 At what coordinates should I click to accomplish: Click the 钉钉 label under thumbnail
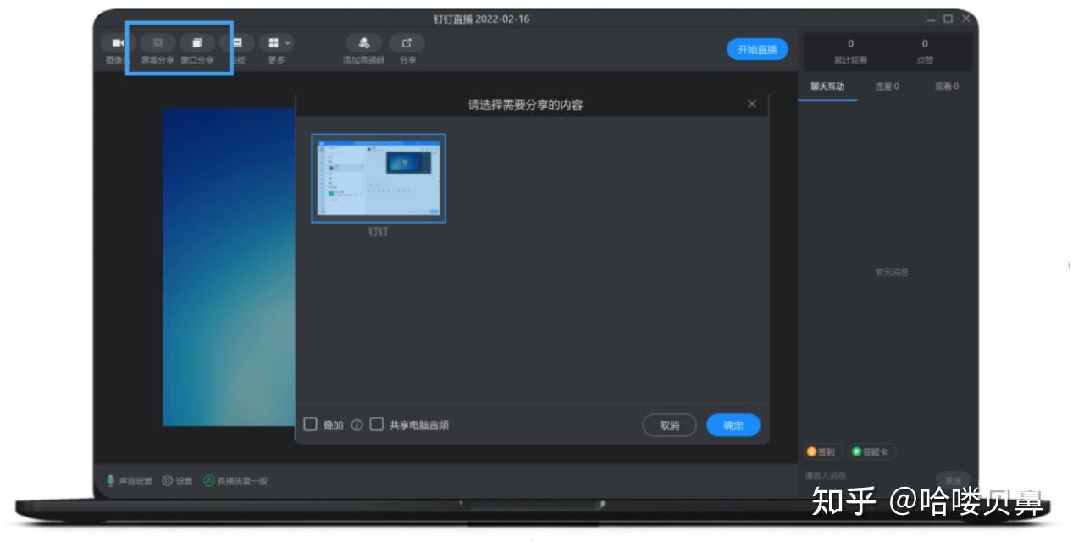(x=378, y=232)
